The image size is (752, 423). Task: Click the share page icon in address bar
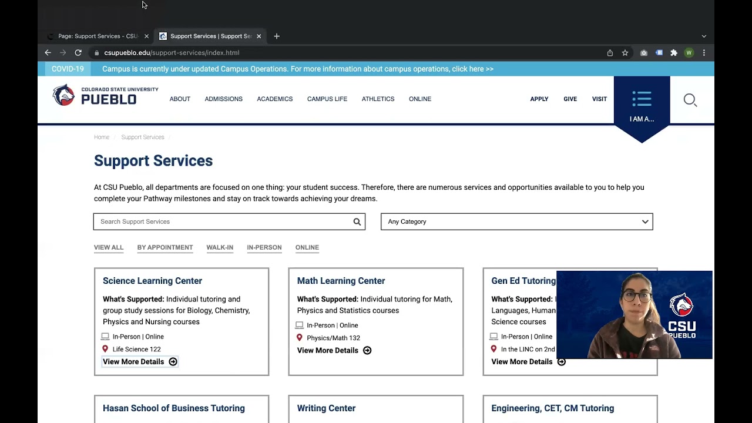[x=610, y=52]
